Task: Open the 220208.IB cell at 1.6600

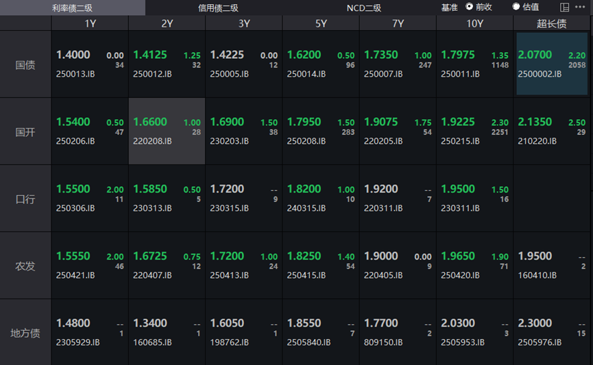Action: 167,131
